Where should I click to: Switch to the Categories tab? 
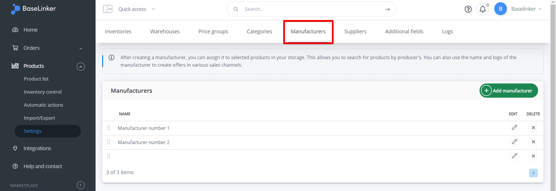(x=259, y=31)
